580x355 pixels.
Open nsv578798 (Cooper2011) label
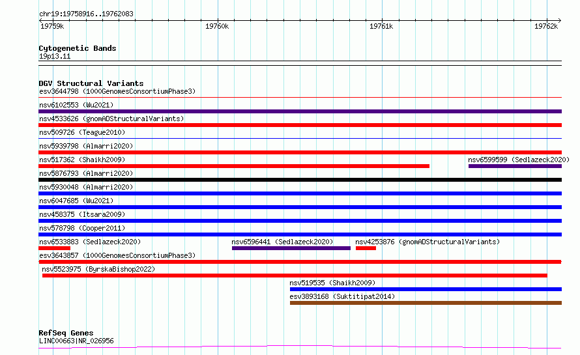[82, 228]
